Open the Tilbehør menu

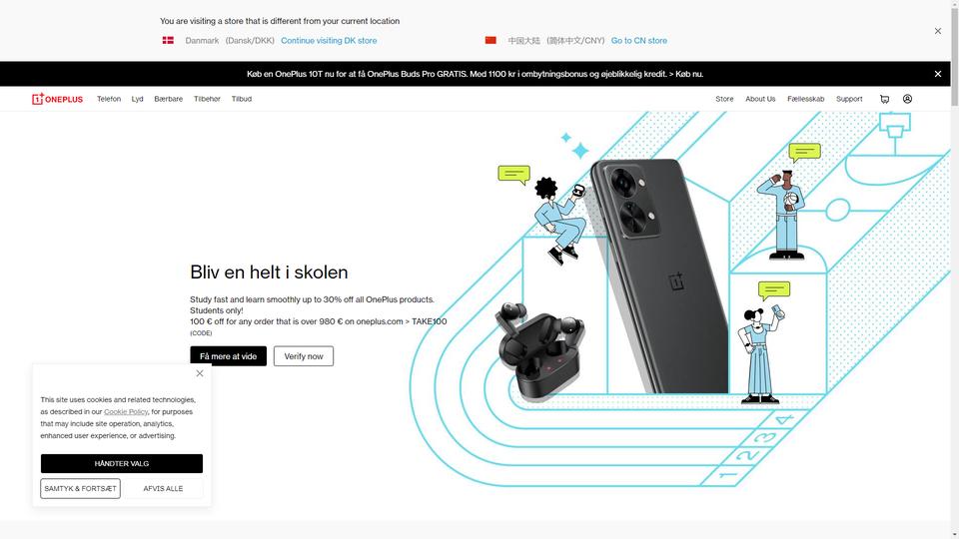point(207,99)
